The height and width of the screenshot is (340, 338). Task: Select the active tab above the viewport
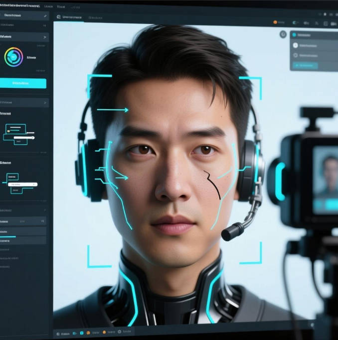[70, 17]
